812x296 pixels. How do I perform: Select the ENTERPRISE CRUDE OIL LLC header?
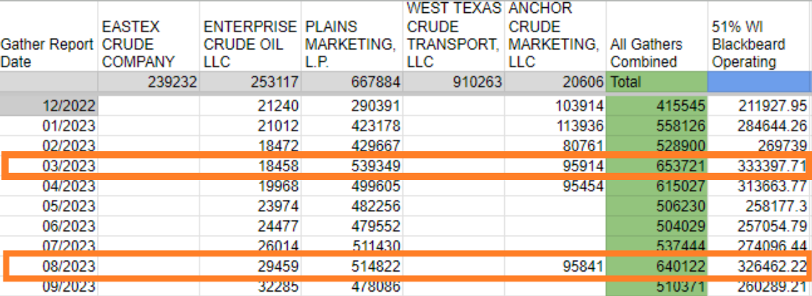250,37
